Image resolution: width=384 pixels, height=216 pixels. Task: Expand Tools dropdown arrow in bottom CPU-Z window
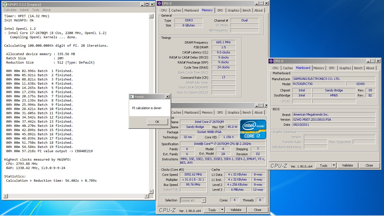click(222, 210)
